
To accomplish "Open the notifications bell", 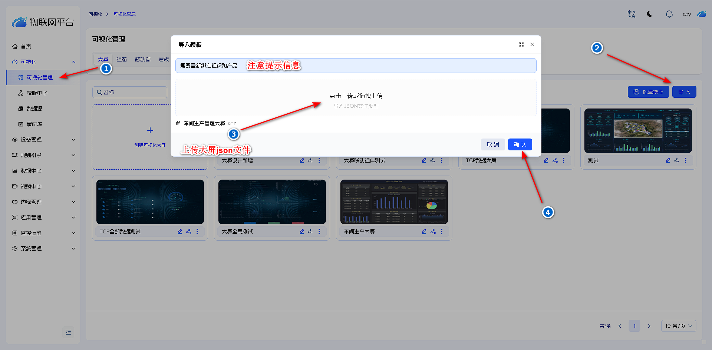I will 669,14.
